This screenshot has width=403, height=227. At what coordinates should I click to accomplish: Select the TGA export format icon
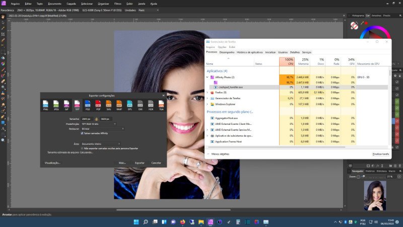point(161,105)
